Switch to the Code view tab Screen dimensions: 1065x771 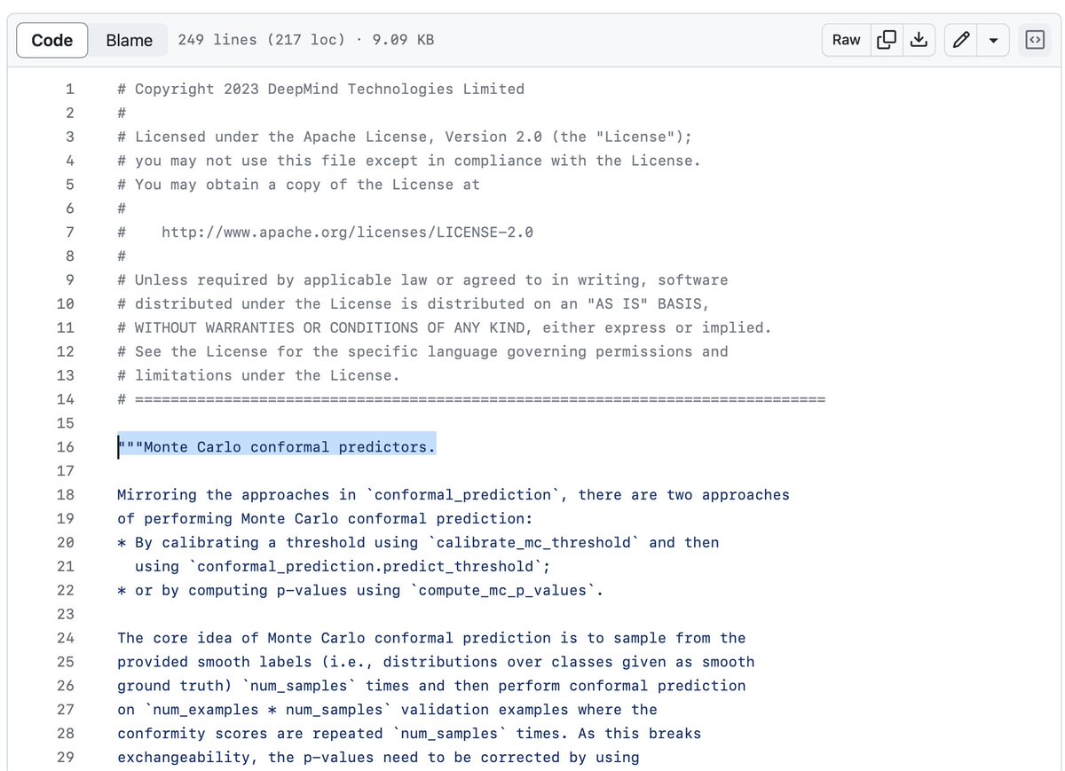(x=51, y=40)
